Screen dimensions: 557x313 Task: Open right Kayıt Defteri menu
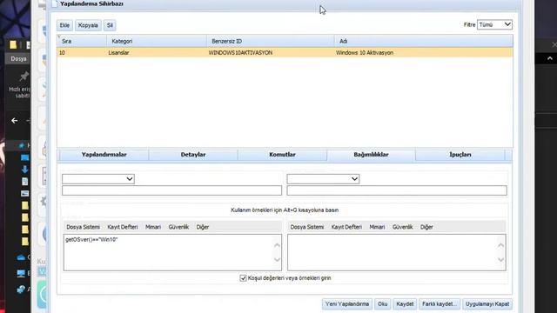point(346,227)
